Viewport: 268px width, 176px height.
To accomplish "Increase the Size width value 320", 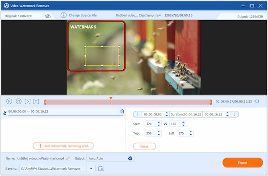I will tap(159, 122).
